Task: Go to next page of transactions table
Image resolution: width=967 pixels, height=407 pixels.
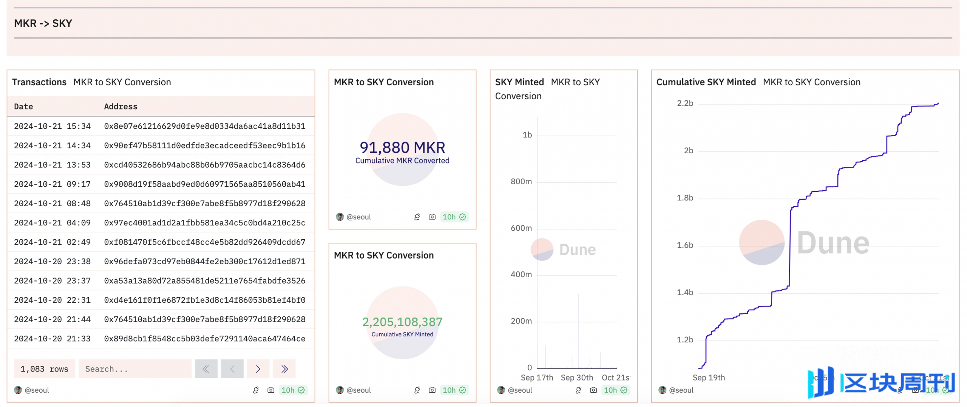Action: (x=258, y=369)
